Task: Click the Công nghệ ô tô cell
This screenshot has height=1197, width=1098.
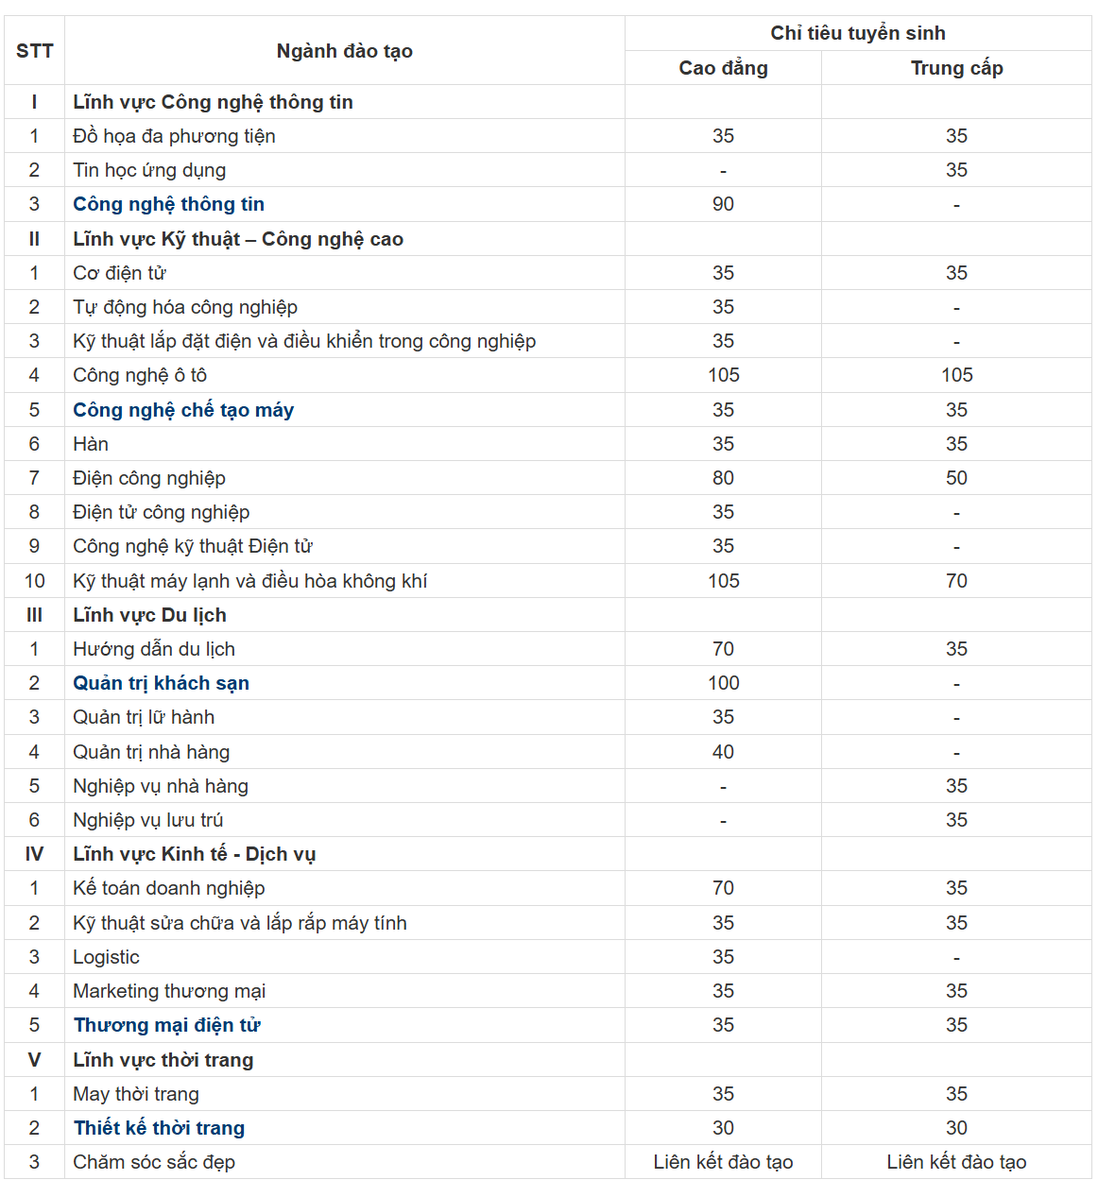Action: coord(140,375)
